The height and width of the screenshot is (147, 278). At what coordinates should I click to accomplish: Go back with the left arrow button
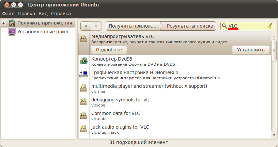[x=86, y=26]
